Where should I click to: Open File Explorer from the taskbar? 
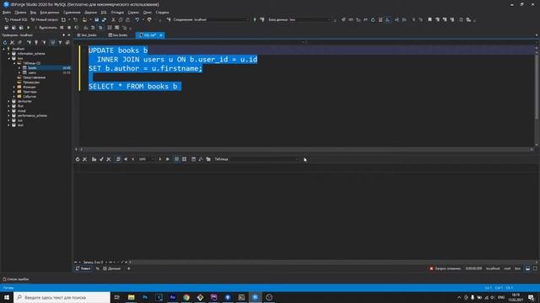tap(132, 297)
